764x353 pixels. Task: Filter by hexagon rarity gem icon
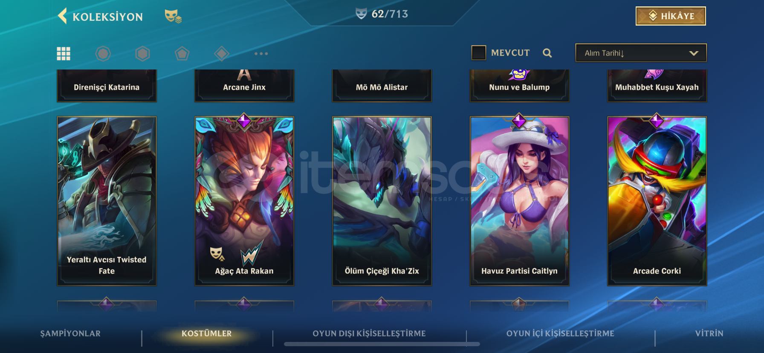coord(142,54)
